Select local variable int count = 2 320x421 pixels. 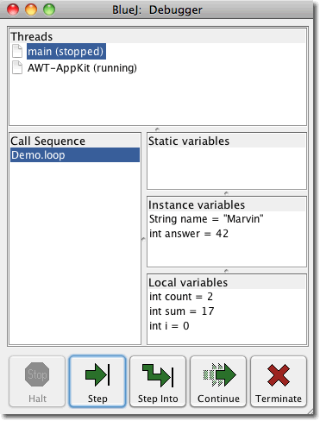[181, 297]
